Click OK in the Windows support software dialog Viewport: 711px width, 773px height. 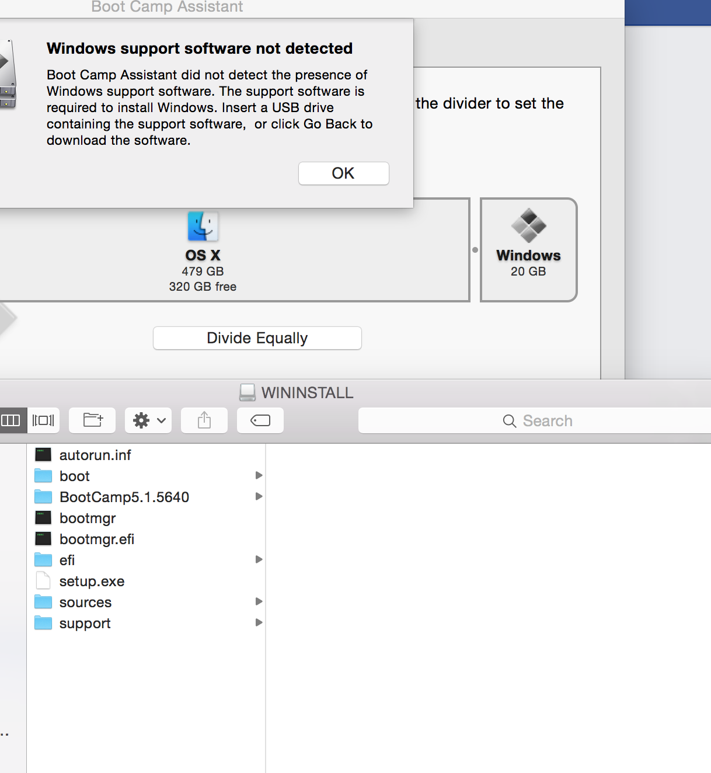[343, 173]
